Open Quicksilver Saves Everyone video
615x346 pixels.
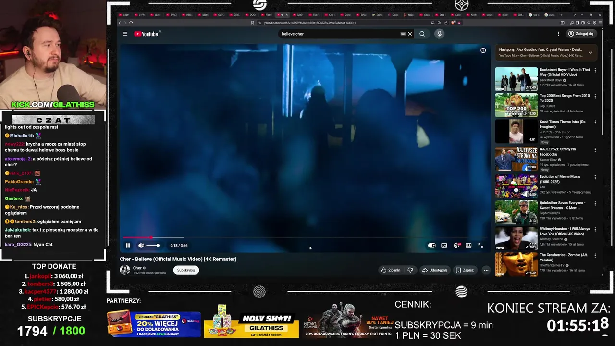point(516,212)
